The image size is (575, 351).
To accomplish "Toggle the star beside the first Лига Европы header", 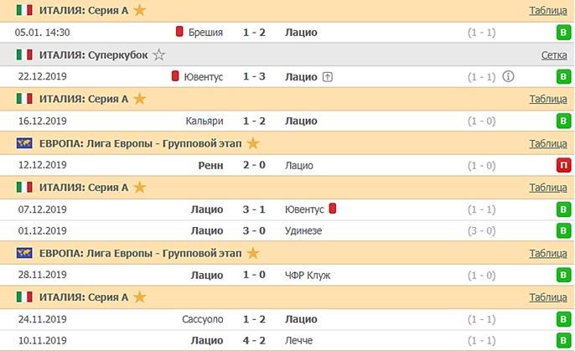I will point(252,143).
